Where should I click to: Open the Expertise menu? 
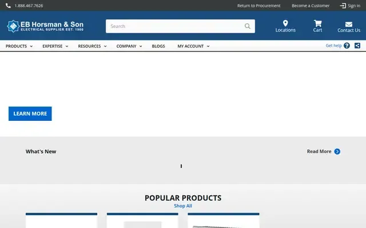pos(52,46)
